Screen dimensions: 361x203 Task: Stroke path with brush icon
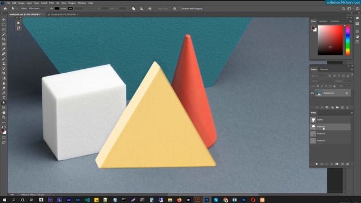pos(322,164)
